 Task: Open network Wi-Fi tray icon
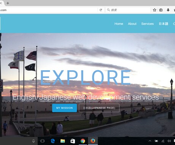(x=163, y=141)
